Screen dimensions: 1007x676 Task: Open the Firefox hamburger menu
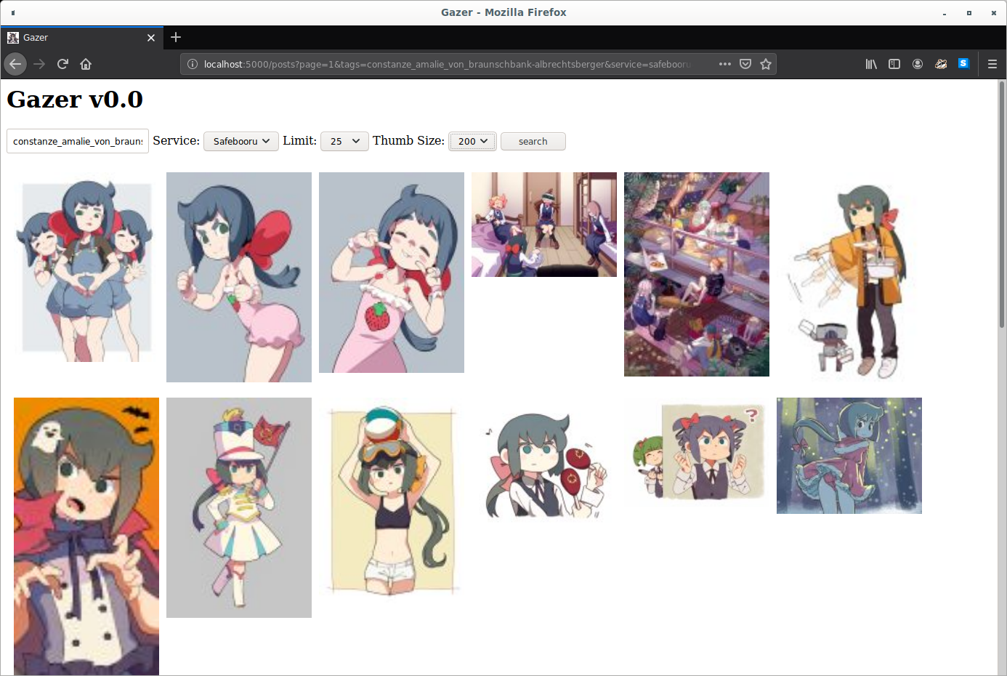[x=992, y=64]
